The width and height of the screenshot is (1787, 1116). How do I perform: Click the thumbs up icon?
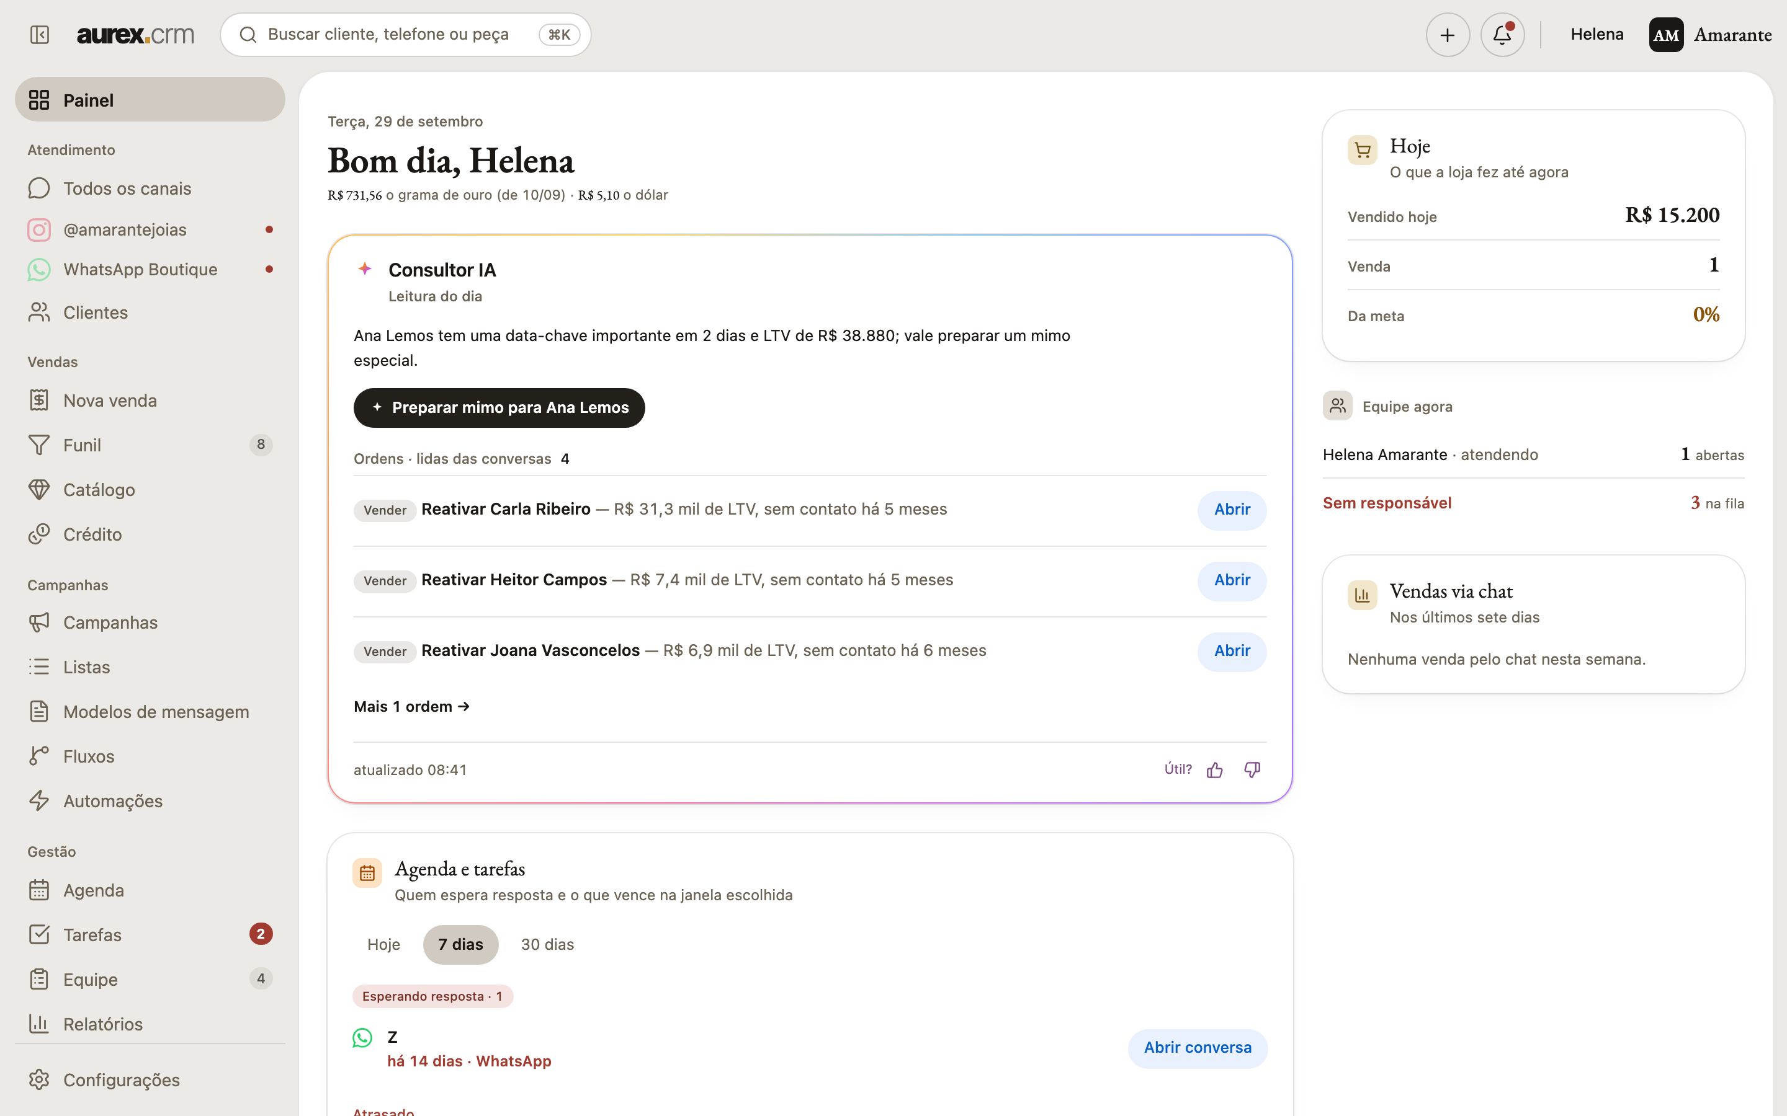(x=1215, y=770)
